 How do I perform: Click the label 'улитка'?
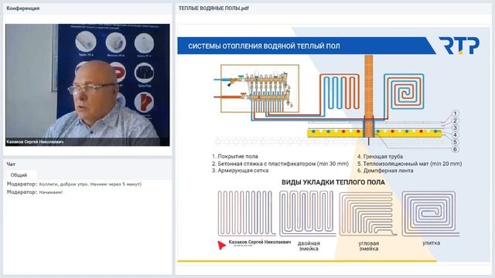click(x=432, y=243)
